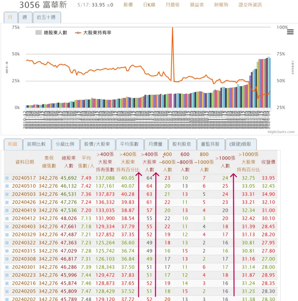Viewport: 298px width, 301px height.
Task: Click the 平均張數/人 column header
Action: 86,162
